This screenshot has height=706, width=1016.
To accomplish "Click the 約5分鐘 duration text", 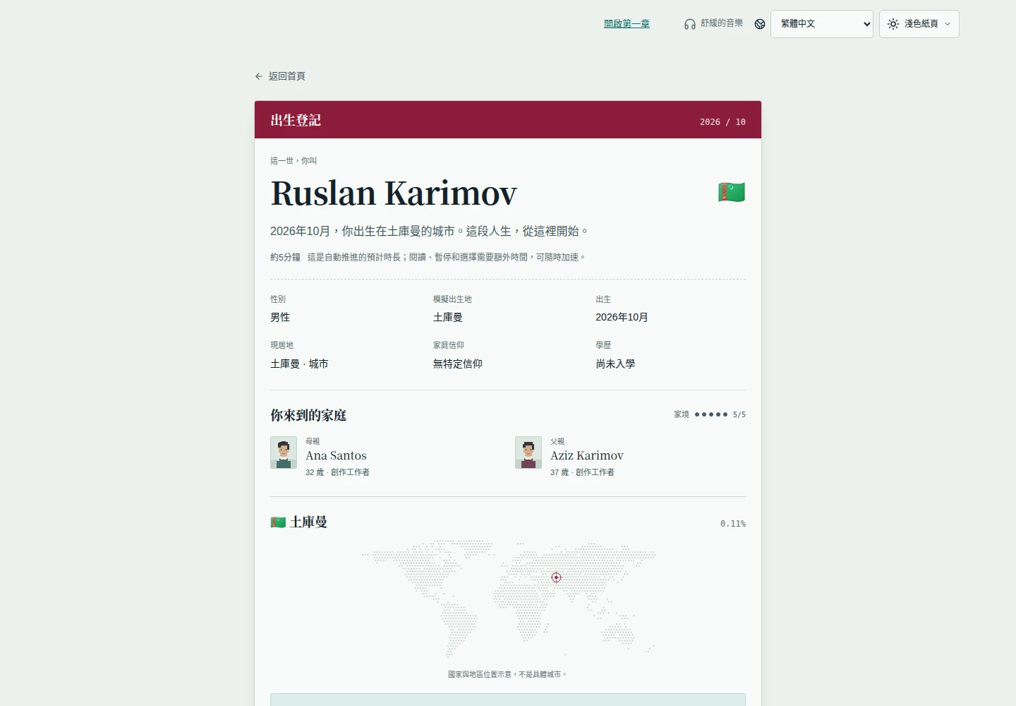I will (x=285, y=257).
